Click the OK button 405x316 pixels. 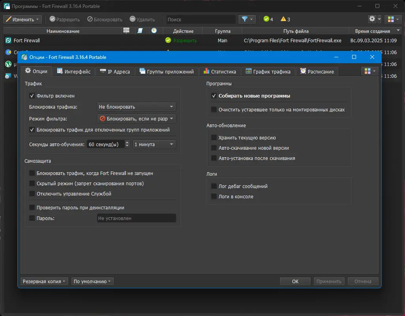click(x=295, y=281)
